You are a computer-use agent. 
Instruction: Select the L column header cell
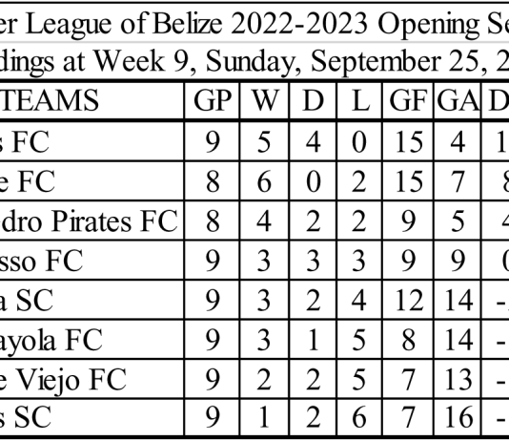pos(359,100)
